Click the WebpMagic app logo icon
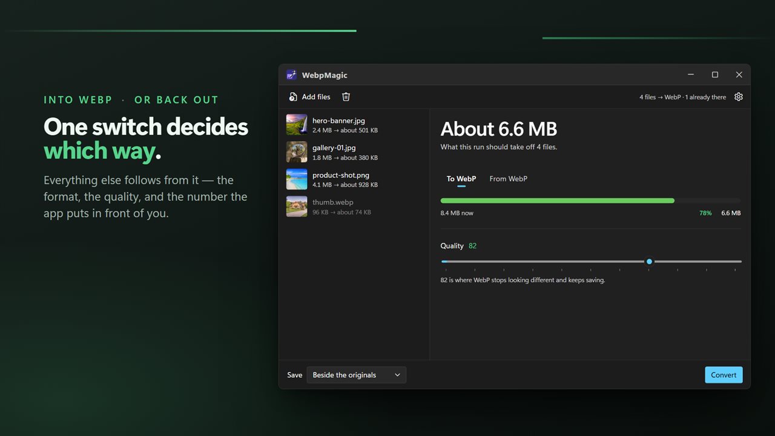Viewport: 775px width, 436px height. 291,75
